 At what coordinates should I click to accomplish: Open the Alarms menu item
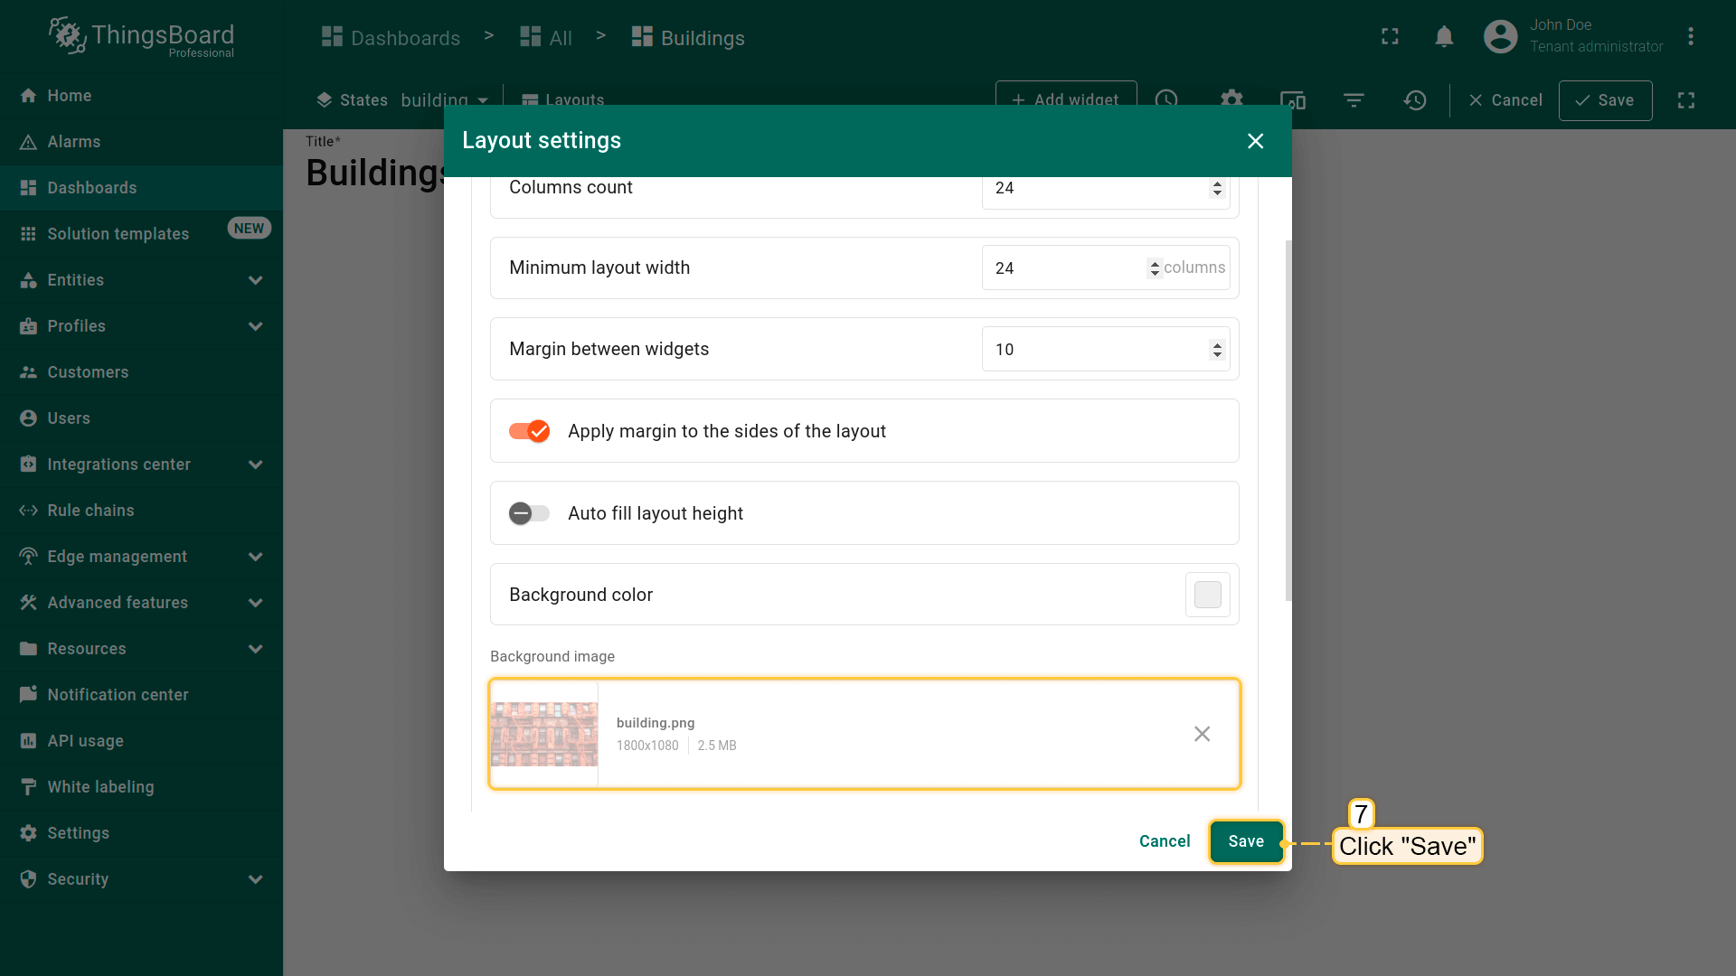(73, 142)
